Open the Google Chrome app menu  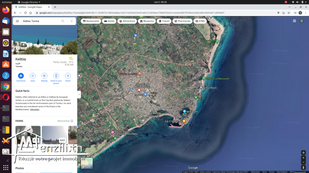pos(29,2)
